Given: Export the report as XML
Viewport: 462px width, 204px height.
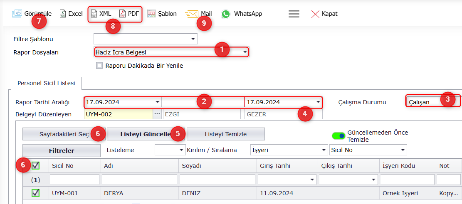Looking at the screenshot, I should pos(101,14).
